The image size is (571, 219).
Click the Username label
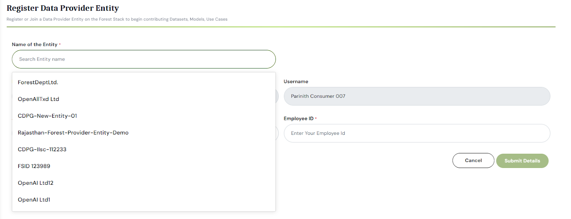296,81
